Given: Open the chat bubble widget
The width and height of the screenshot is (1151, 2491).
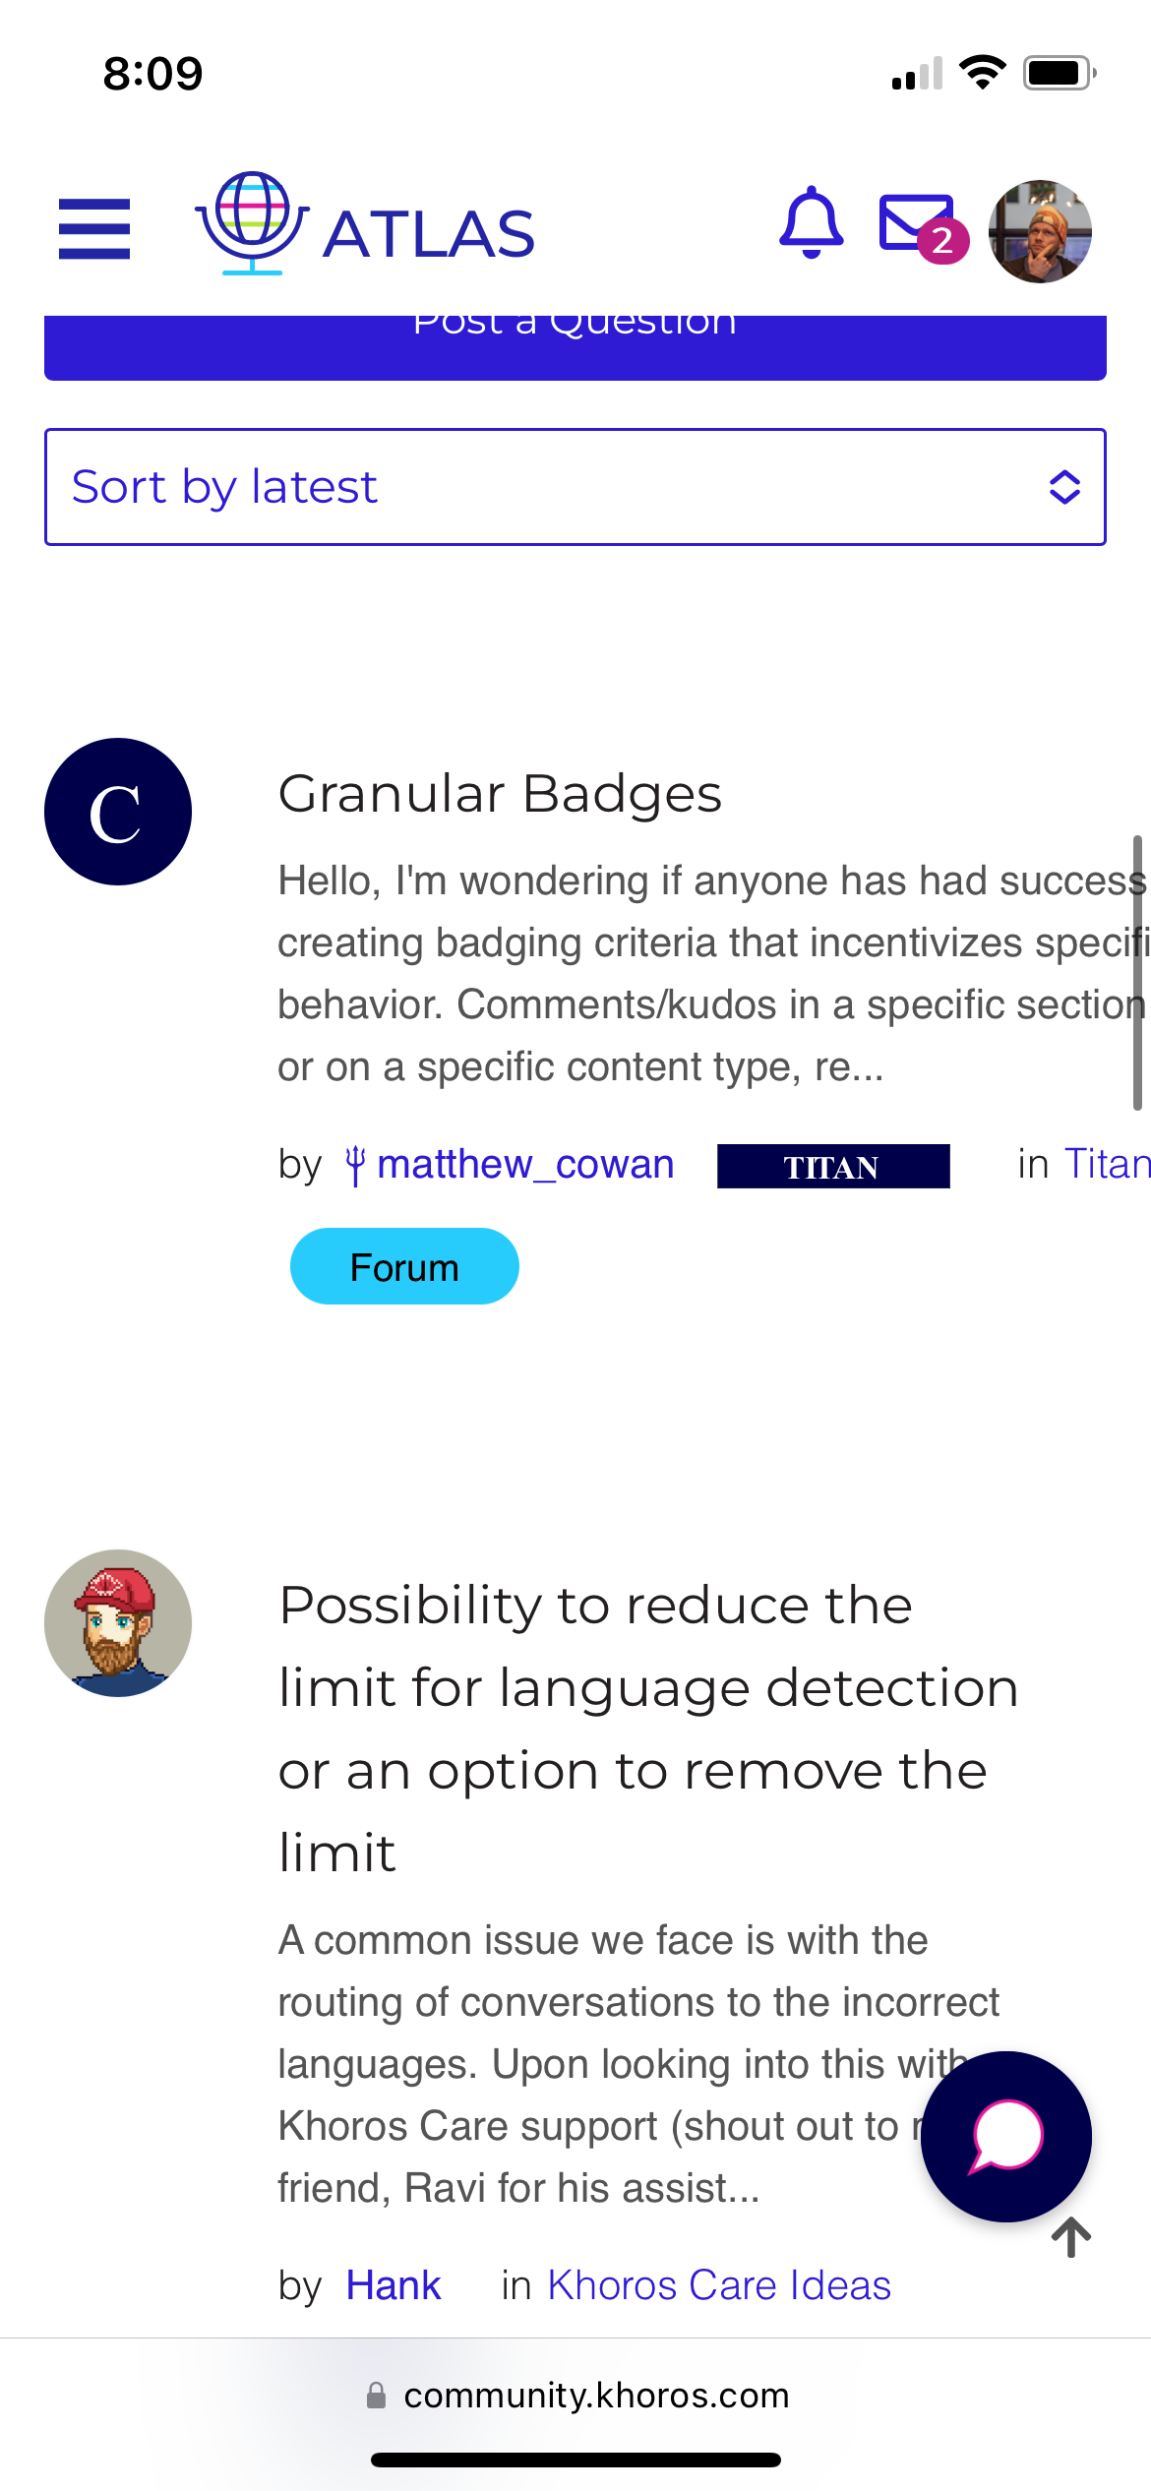Looking at the screenshot, I should (1005, 2136).
